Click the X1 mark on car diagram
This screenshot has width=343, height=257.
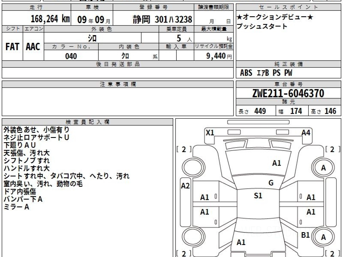point(210,132)
